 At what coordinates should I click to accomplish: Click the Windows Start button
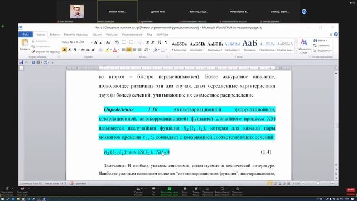tap(2, 199)
